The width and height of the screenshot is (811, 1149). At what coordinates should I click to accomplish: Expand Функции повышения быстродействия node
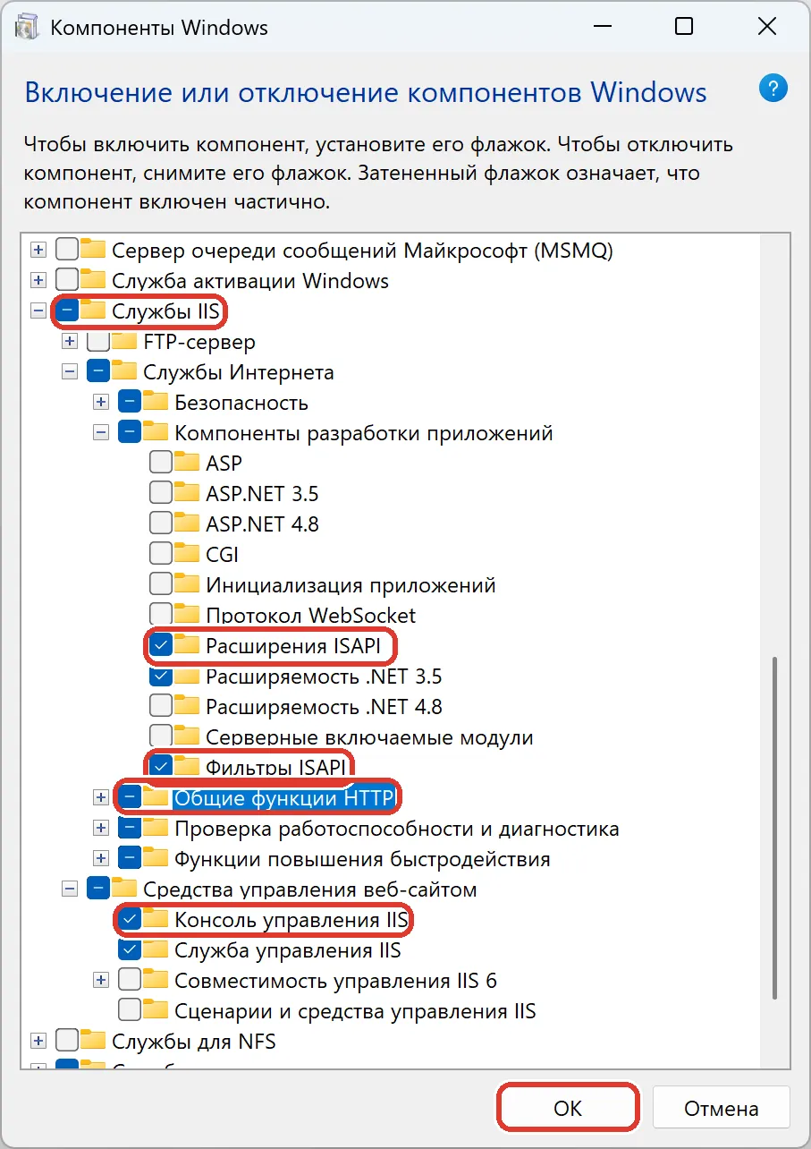click(101, 858)
